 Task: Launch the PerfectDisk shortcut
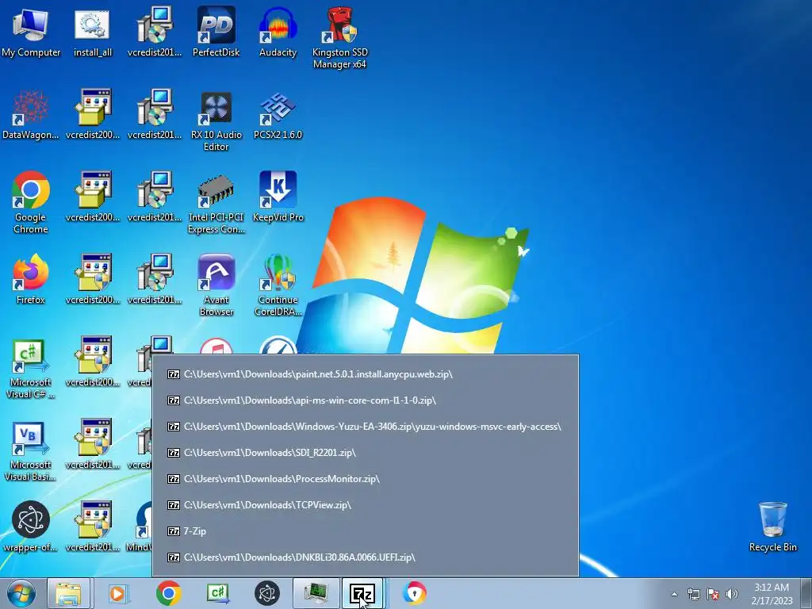(x=216, y=31)
